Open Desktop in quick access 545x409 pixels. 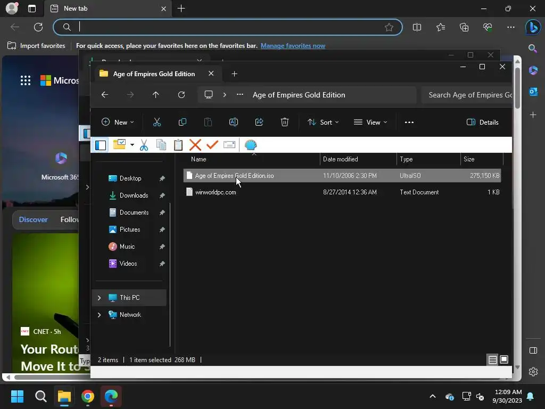click(130, 178)
